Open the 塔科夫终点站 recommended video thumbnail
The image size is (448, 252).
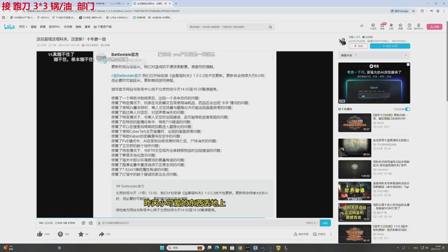point(354,212)
